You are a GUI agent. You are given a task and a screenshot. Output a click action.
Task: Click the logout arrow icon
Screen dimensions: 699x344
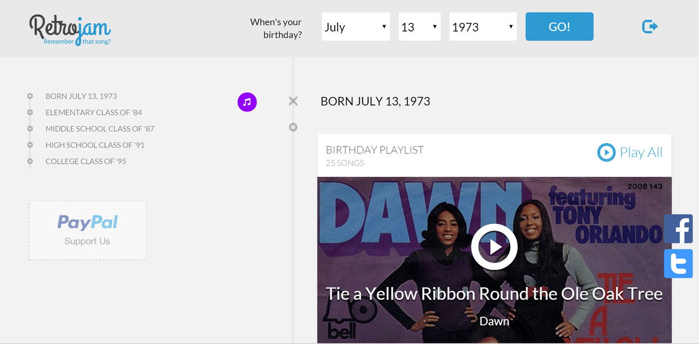(650, 26)
